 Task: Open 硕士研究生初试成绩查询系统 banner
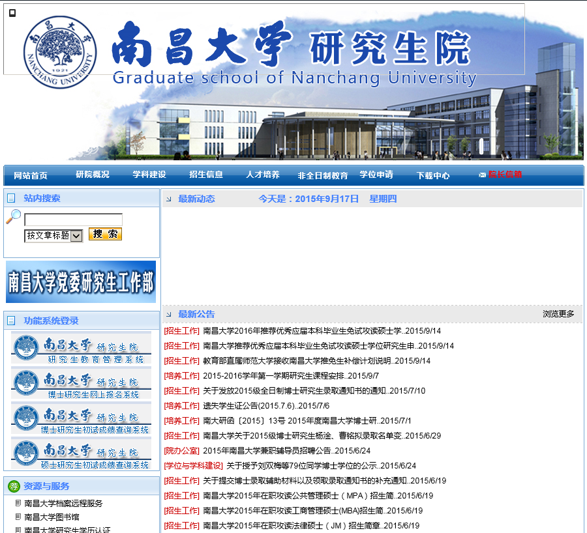click(x=82, y=453)
